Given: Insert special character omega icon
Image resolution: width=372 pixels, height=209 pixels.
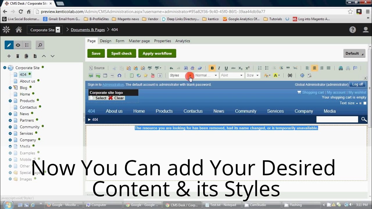Looking at the screenshot, I should coord(119,75).
